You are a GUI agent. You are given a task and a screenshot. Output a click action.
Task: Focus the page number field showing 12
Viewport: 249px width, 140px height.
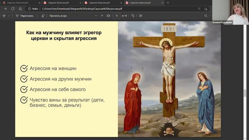pyautogui.click(x=117, y=16)
